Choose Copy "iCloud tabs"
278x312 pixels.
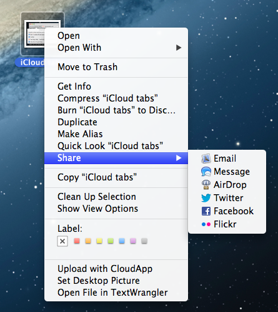(x=116, y=177)
